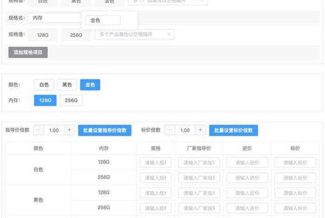325x218 pixels.
Task: Focus 厂家指导价 input for 黑色 128G row
Action: [199, 193]
